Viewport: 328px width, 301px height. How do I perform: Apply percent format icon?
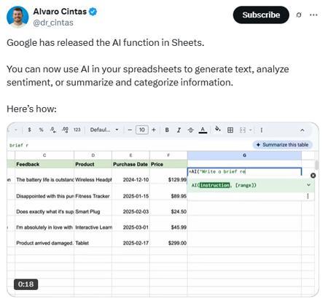pos(41,130)
